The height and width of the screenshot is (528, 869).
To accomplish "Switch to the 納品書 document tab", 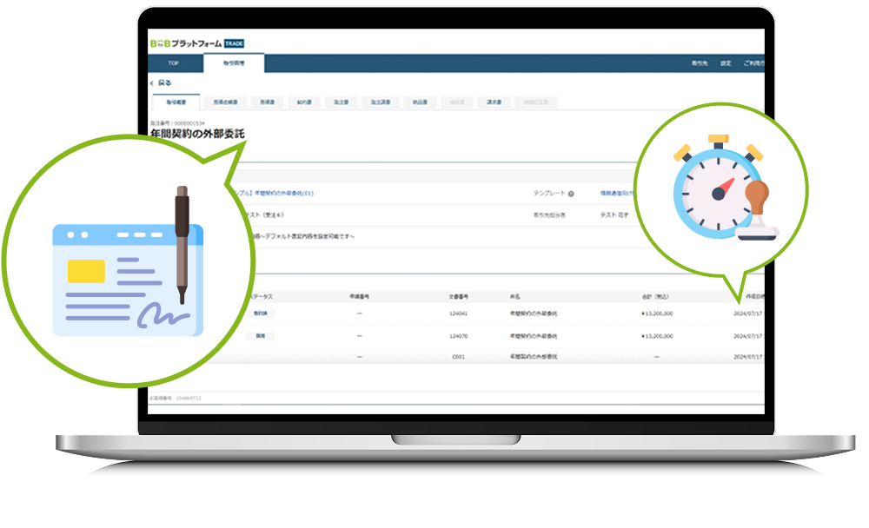I will (420, 102).
